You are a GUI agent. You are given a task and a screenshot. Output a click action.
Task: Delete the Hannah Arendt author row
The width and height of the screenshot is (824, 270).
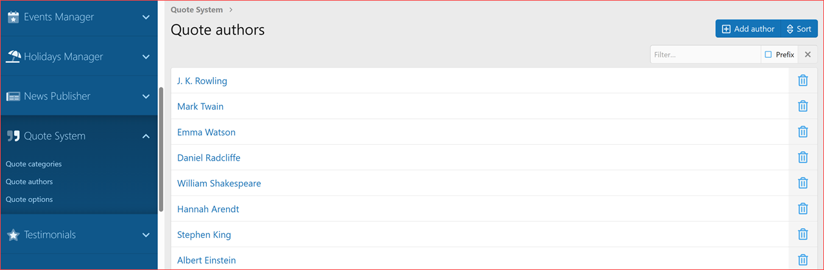click(x=803, y=209)
